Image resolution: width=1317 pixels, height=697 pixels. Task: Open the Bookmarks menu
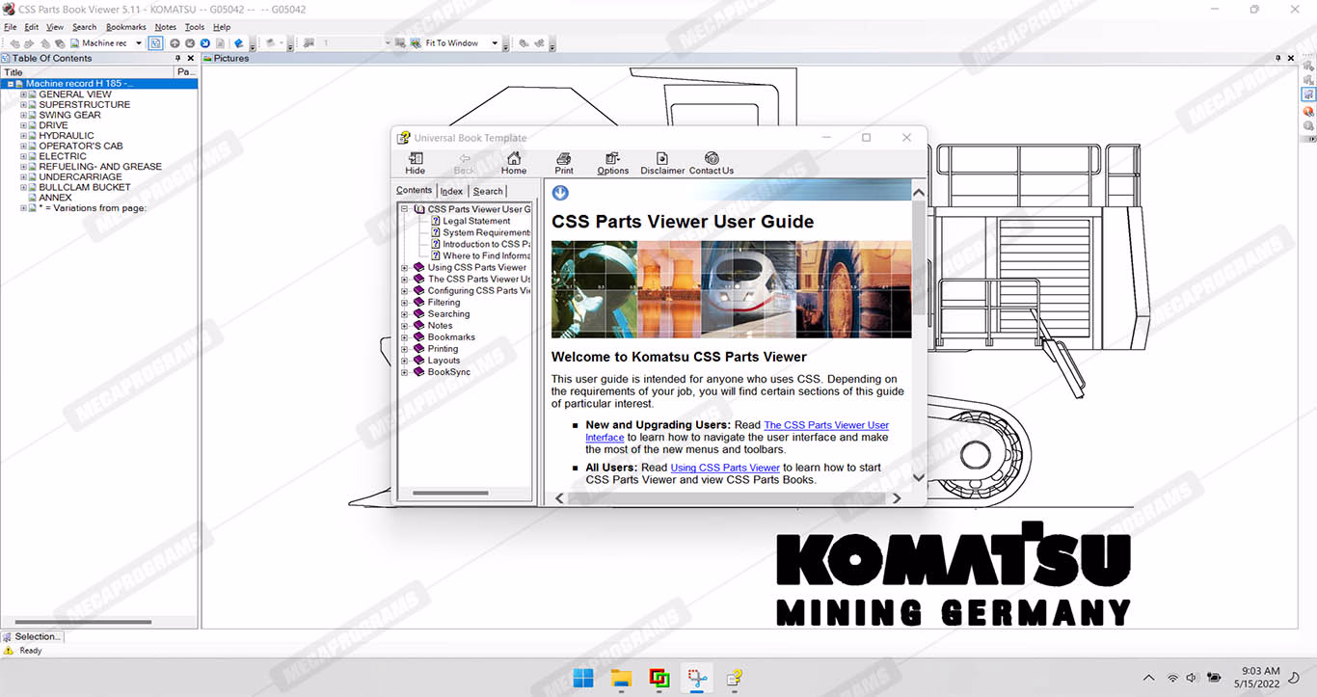point(125,27)
